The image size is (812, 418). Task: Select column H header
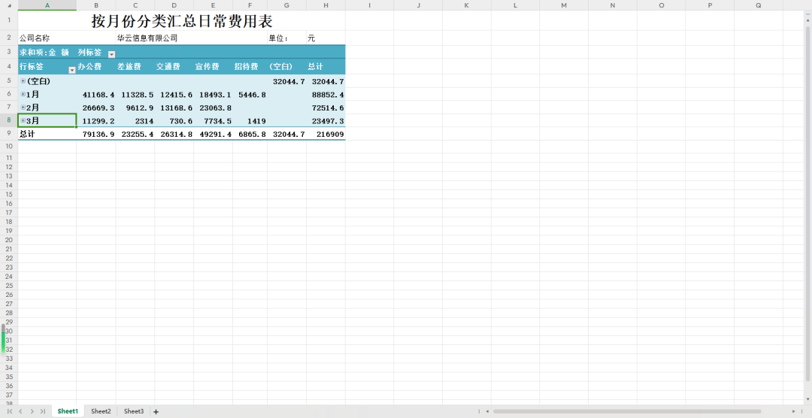[x=326, y=5]
